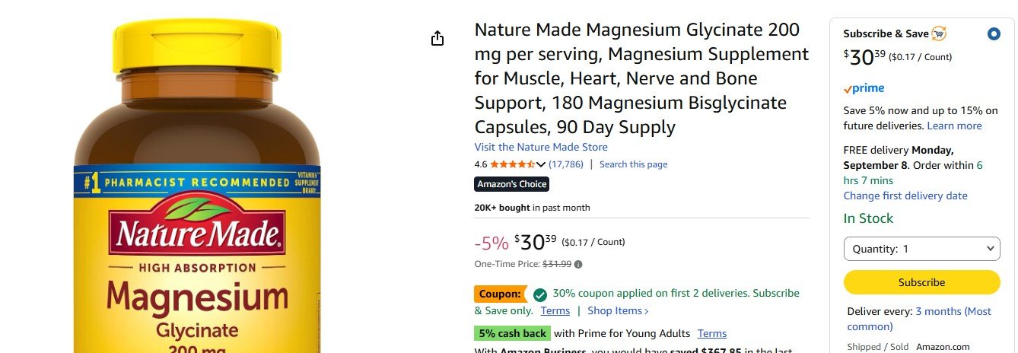
Task: Select the Subscribe & Save radio button
Action: click(994, 34)
